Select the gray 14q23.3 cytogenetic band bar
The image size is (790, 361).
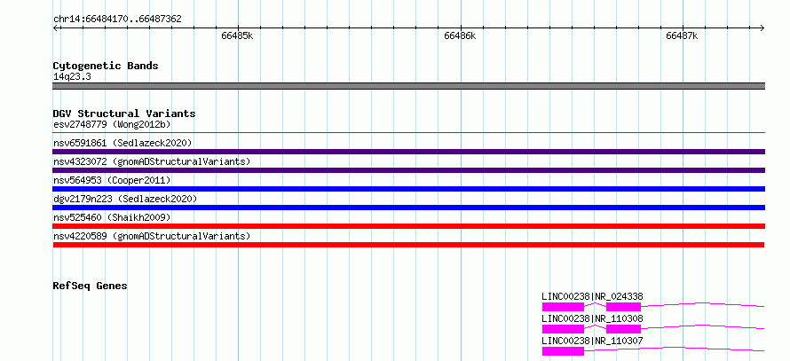click(x=408, y=85)
